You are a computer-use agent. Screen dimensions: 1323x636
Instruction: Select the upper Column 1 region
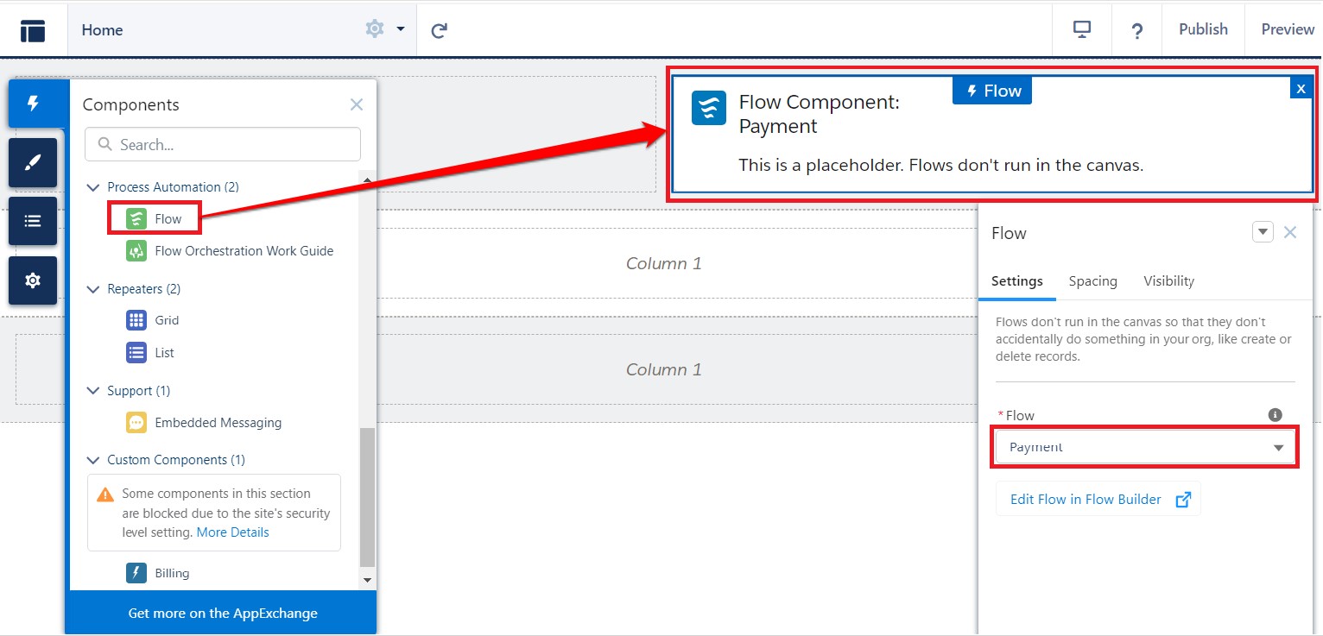coord(664,263)
